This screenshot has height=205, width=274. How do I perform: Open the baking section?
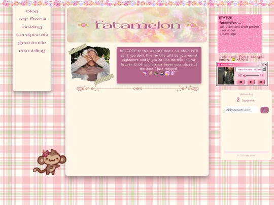pyautogui.click(x=32, y=27)
